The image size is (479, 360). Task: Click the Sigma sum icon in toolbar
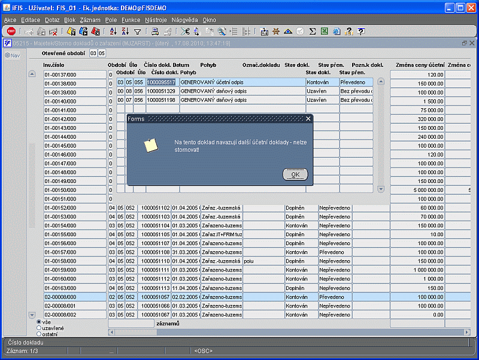(x=312, y=31)
